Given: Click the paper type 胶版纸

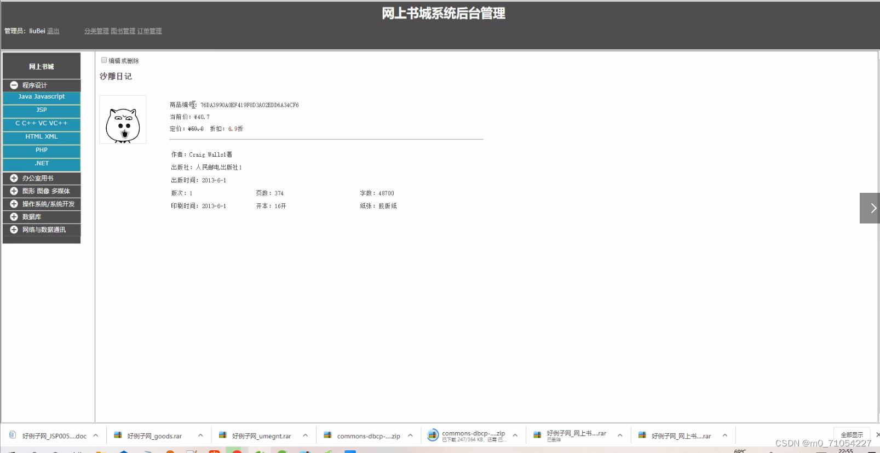Looking at the screenshot, I should point(388,207).
